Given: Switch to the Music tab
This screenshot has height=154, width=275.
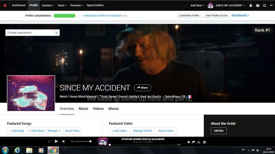Looking at the screenshot, I should pos(84,109).
